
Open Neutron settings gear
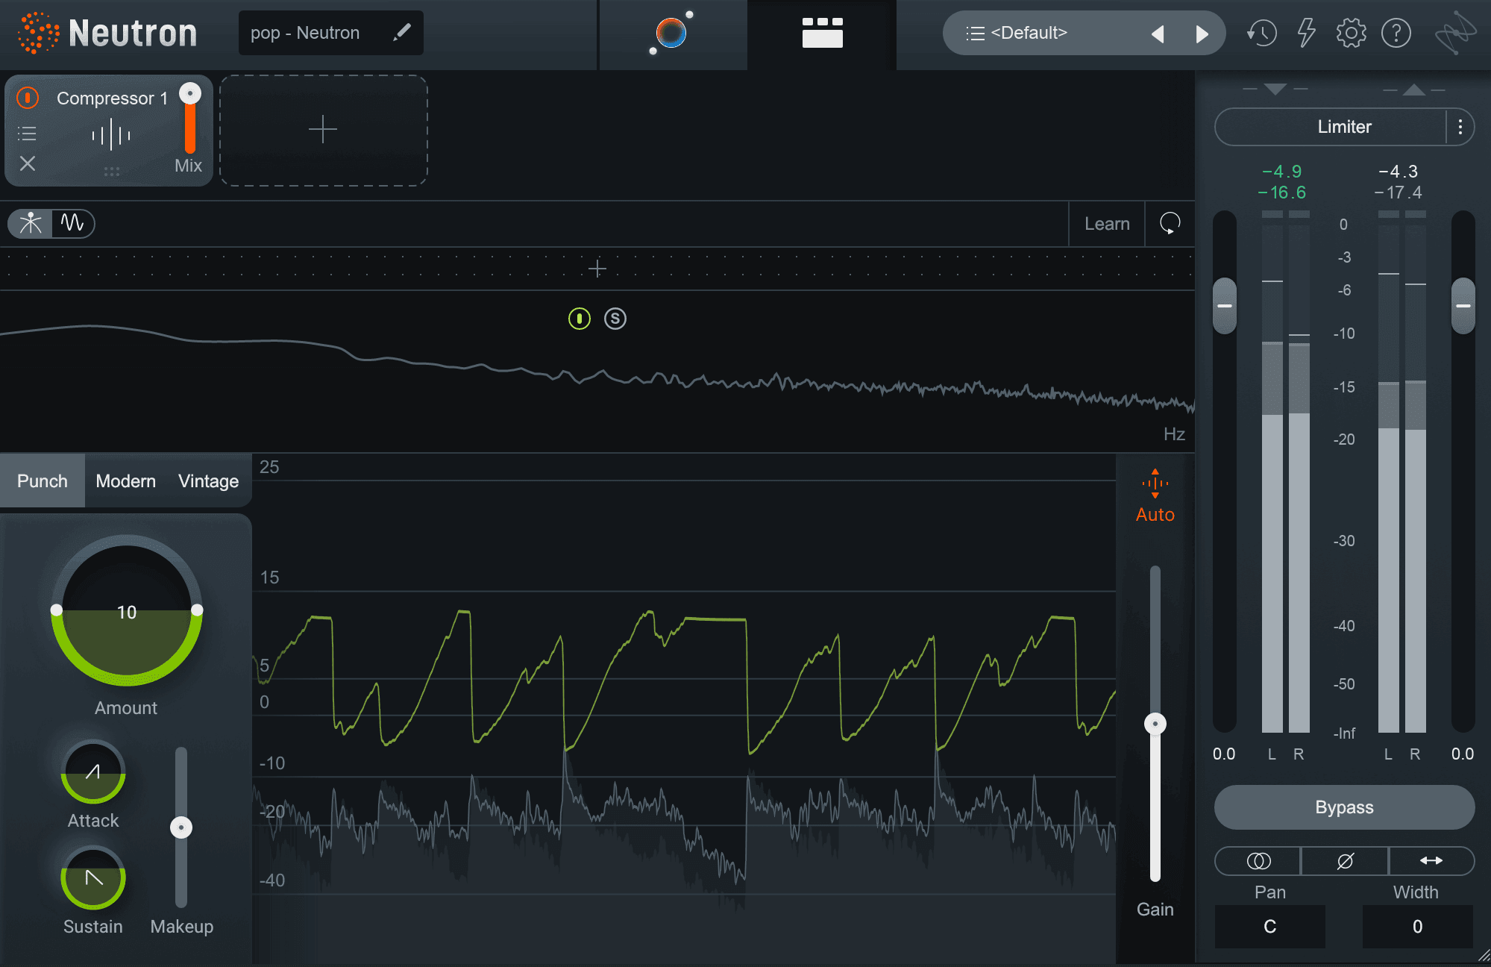pos(1351,33)
